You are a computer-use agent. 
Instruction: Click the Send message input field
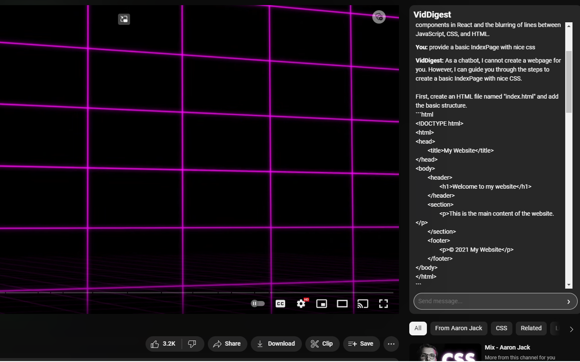[x=488, y=301]
